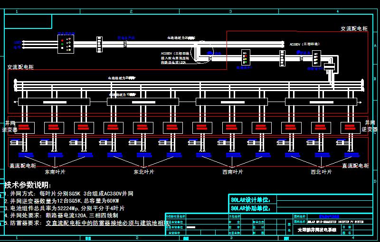Select the 并网逆变器 label on the right side

pyautogui.click(x=370, y=126)
